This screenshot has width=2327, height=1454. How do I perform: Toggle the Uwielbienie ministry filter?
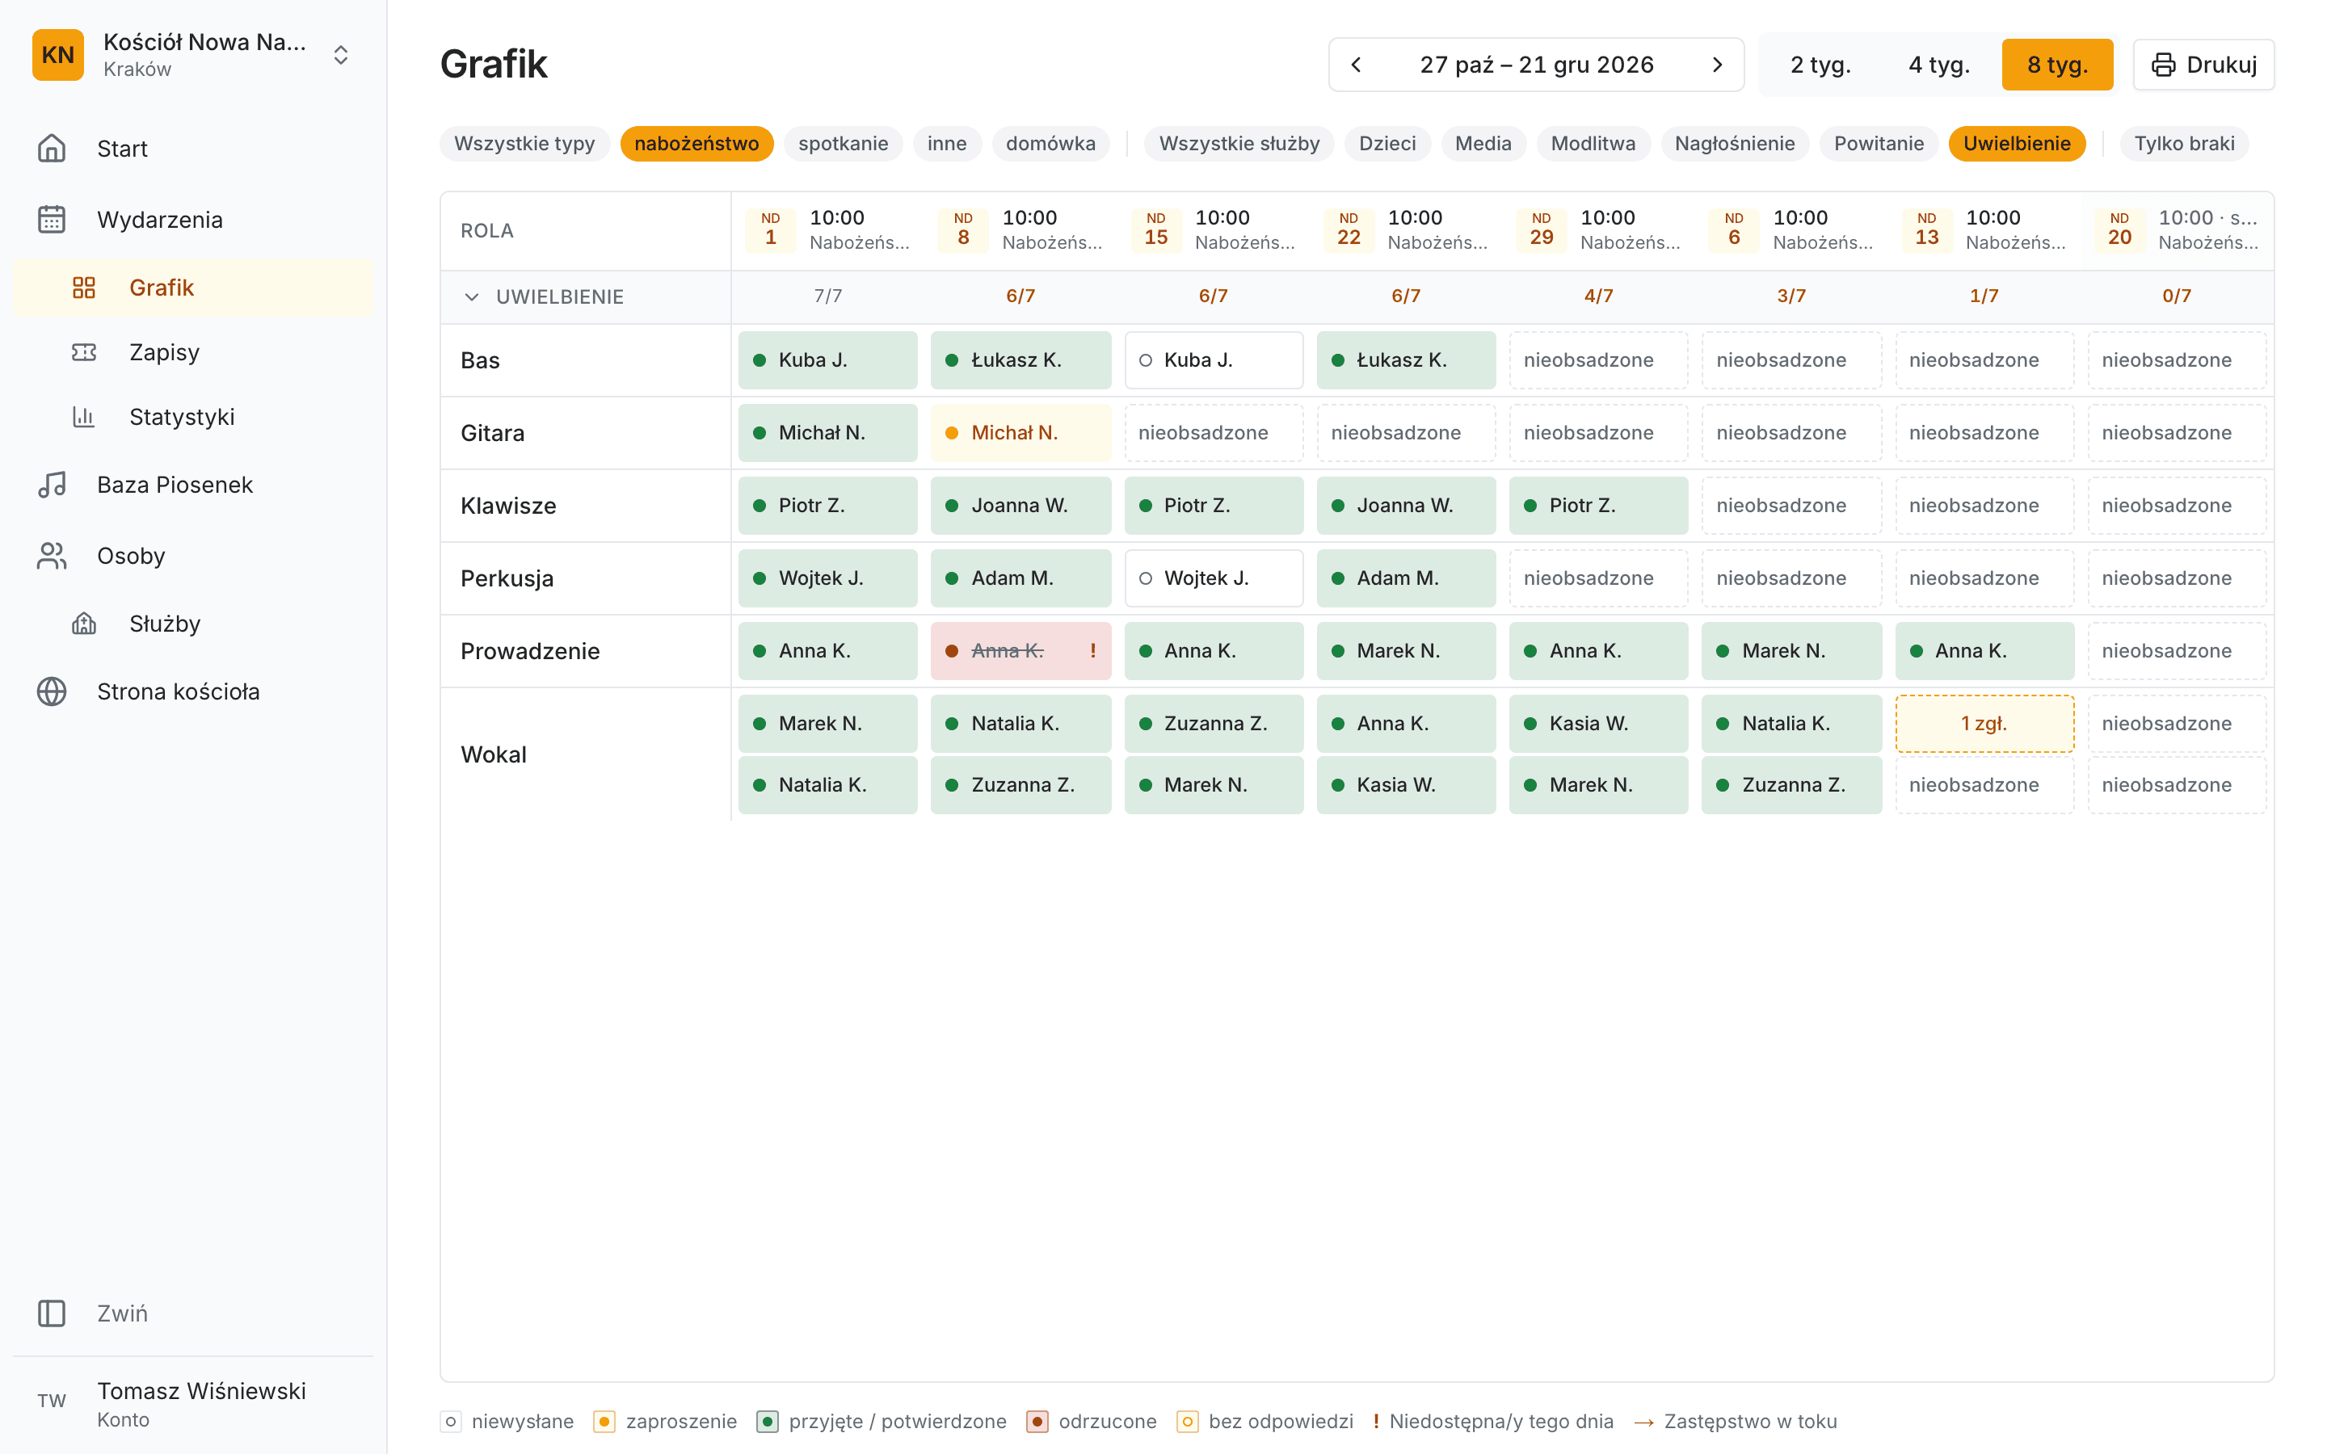pyautogui.click(x=2017, y=143)
